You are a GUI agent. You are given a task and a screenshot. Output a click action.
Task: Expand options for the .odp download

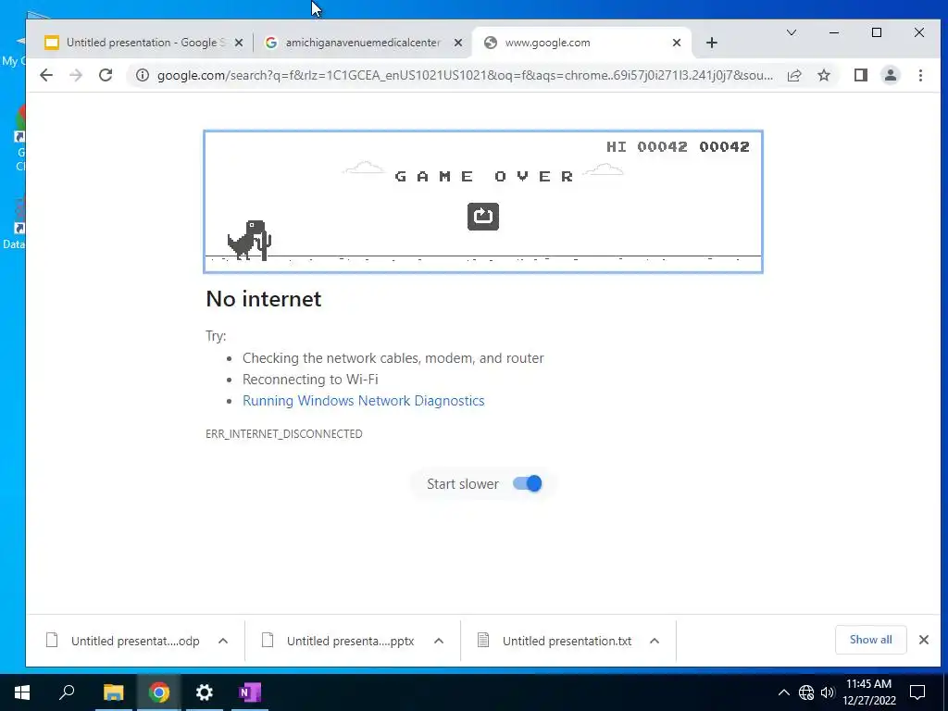(x=223, y=641)
